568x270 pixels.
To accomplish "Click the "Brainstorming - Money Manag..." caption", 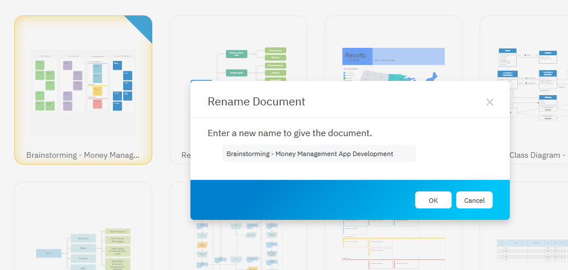I will (83, 155).
